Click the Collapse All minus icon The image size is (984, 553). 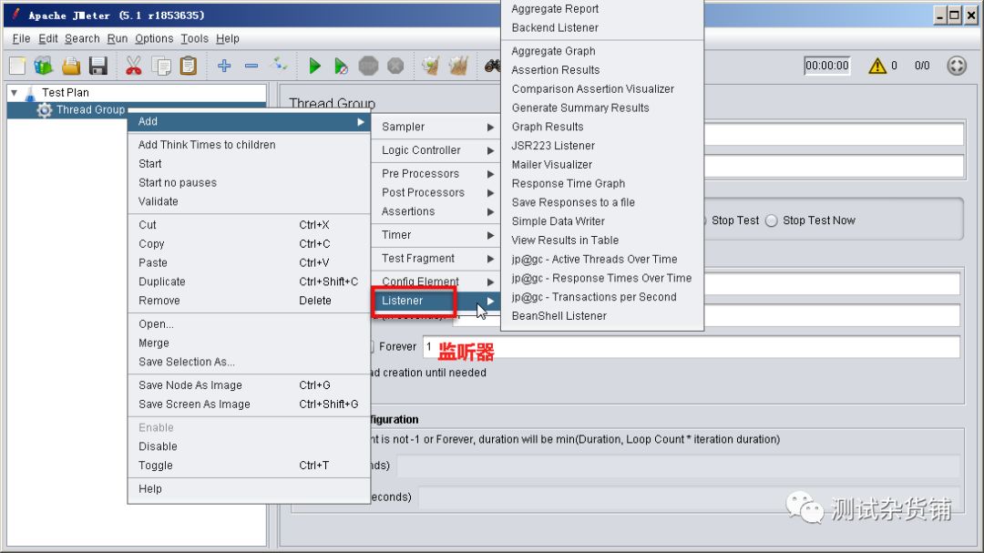coord(251,66)
